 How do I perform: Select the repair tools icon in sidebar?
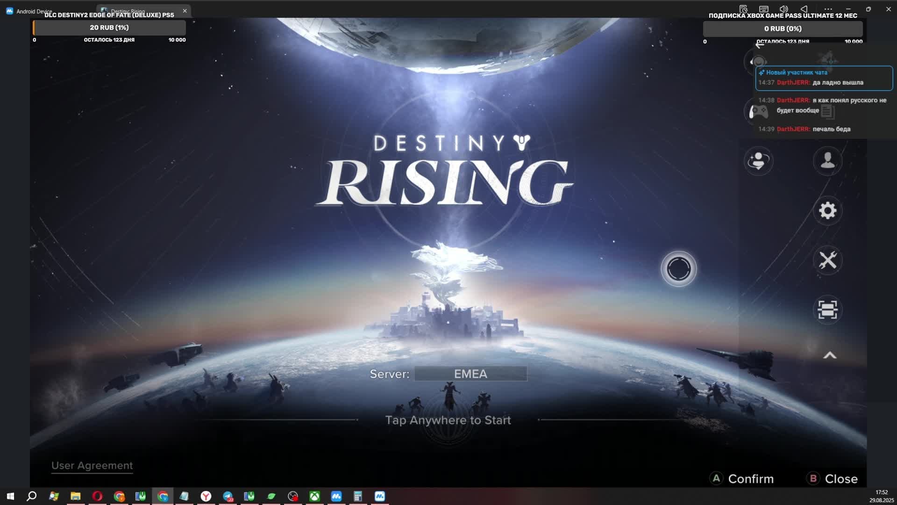(828, 260)
